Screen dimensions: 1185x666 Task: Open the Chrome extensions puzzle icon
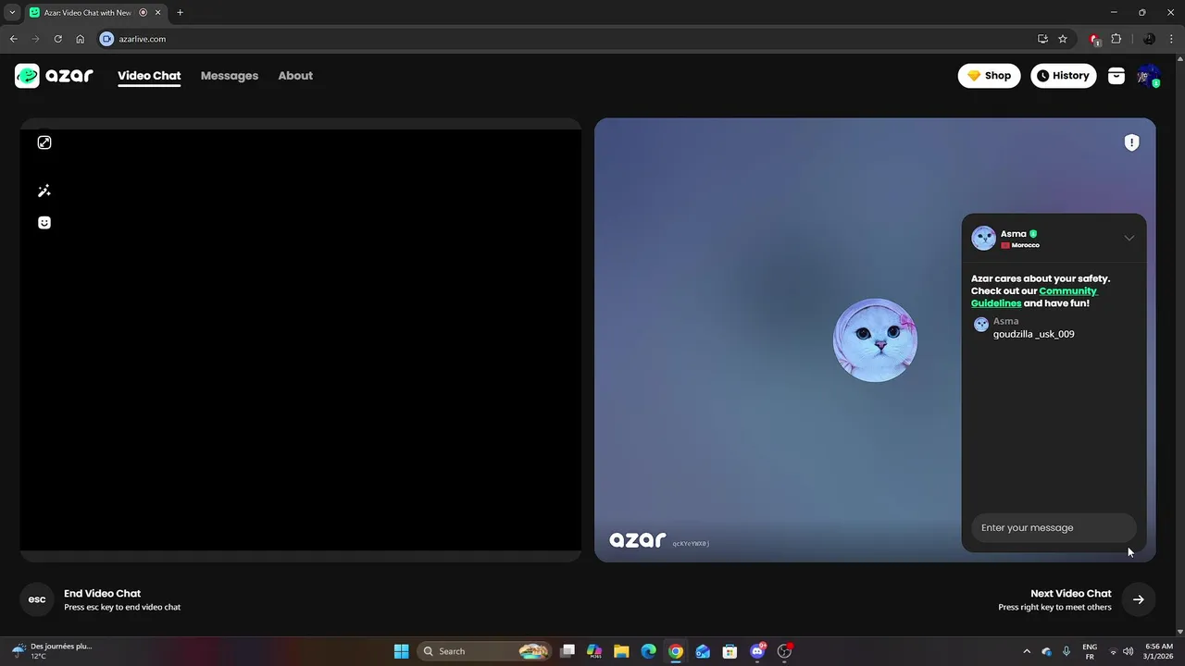click(x=1116, y=39)
